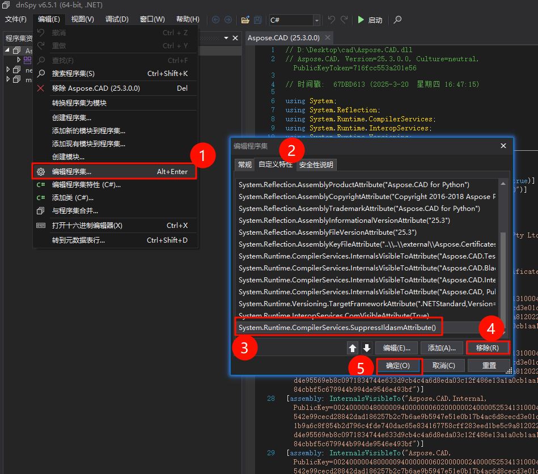The height and width of the screenshot is (474, 538).
Task: Expand the assembly node starting with 'ne'
Action: pos(8,70)
